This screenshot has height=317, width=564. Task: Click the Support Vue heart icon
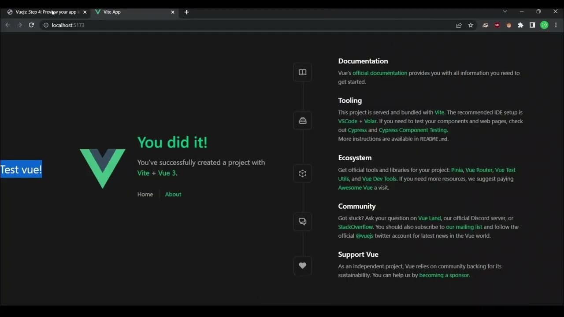click(302, 265)
